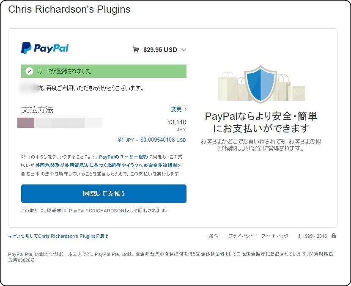351x286 pixels.
Task: Click the カードが登録されました green banner
Action: (104, 71)
